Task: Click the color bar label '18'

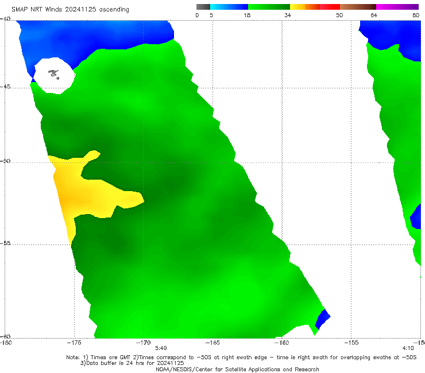Action: point(247,15)
